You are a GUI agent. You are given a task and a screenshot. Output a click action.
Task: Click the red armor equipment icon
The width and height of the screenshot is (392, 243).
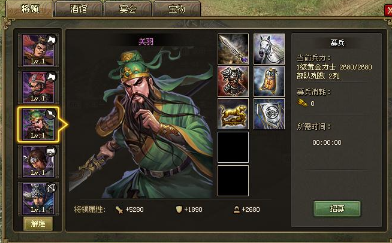coord(233,81)
